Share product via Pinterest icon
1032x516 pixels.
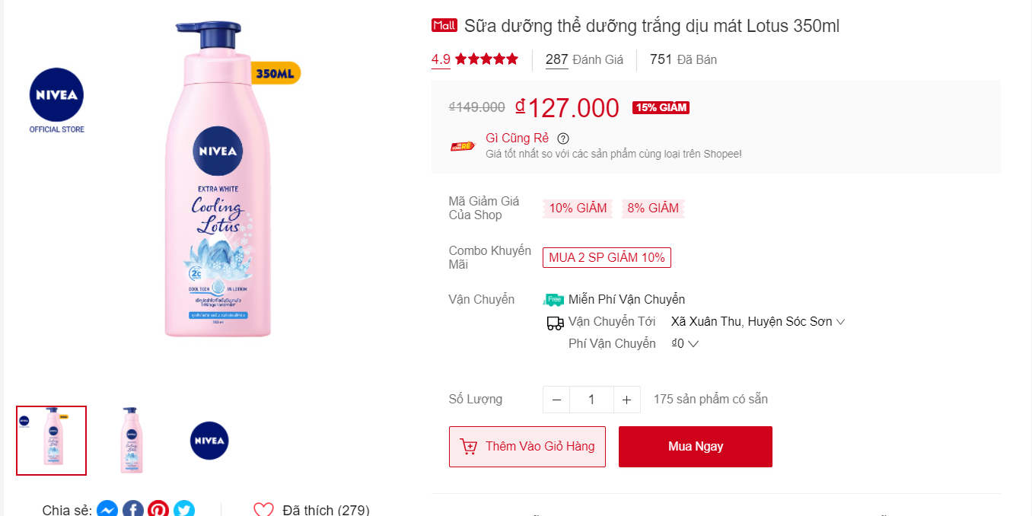pyautogui.click(x=158, y=509)
